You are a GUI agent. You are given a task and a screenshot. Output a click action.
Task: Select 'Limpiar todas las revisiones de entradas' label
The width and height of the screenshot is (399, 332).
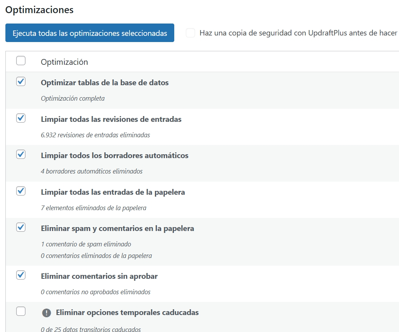[x=111, y=119]
